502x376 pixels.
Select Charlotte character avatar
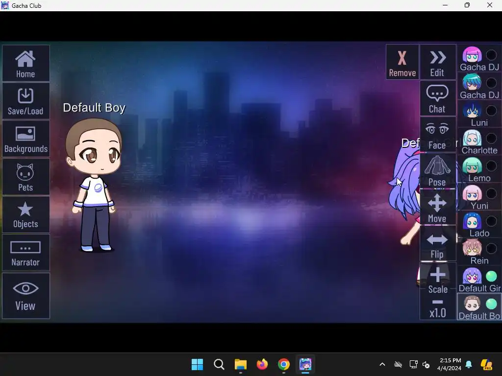[472, 138]
